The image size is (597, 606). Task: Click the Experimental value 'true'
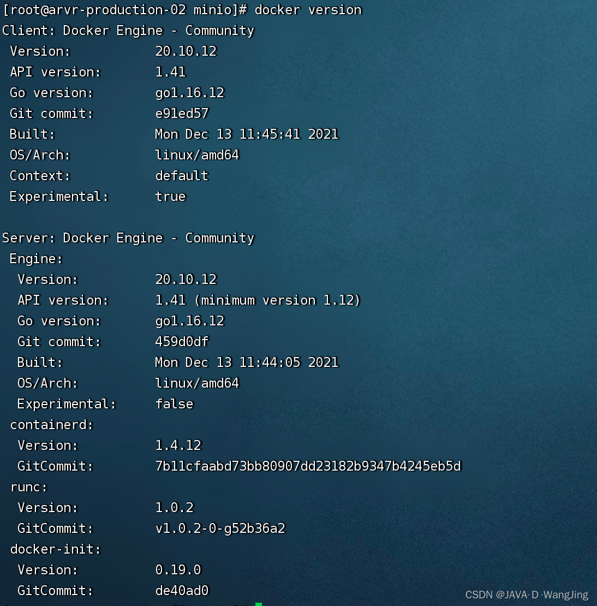pyautogui.click(x=170, y=197)
